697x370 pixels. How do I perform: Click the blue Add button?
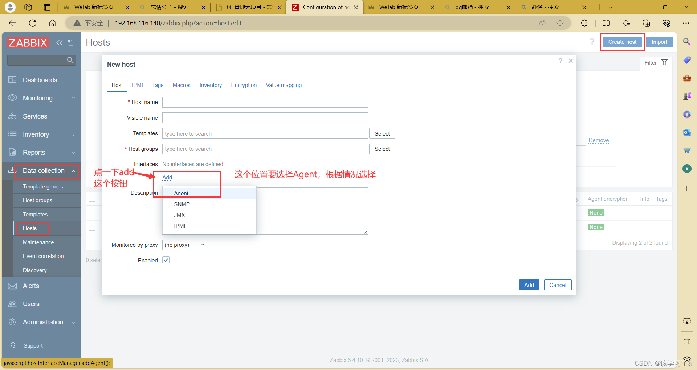point(529,285)
